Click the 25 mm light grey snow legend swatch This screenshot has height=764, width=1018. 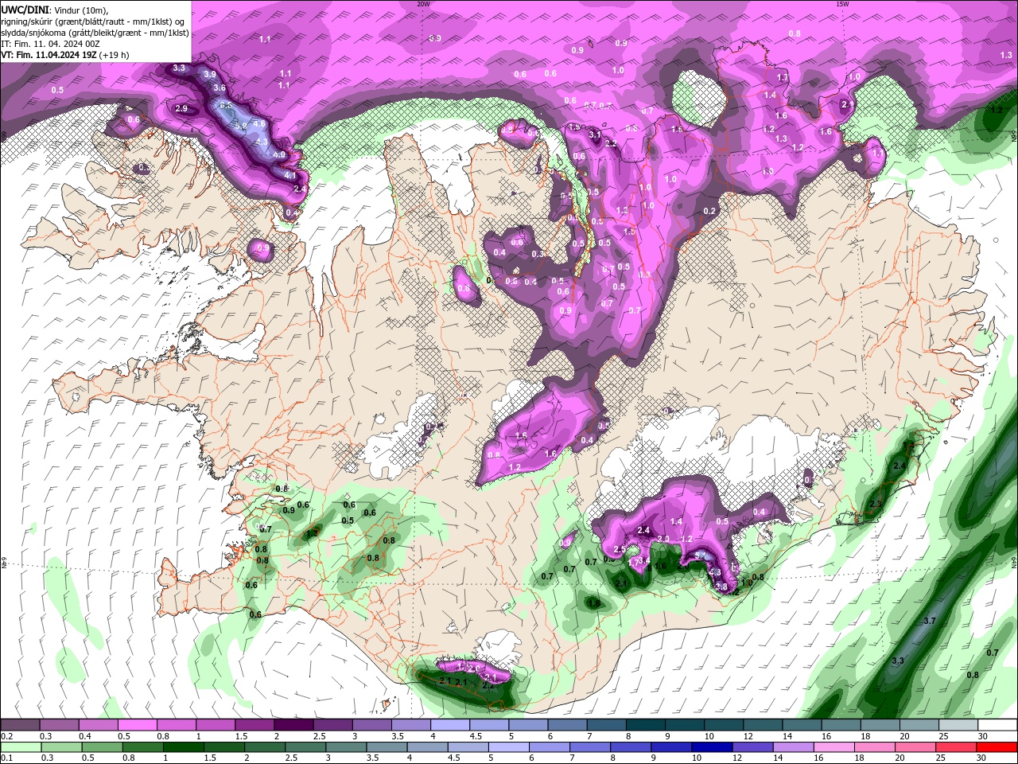[958, 725]
